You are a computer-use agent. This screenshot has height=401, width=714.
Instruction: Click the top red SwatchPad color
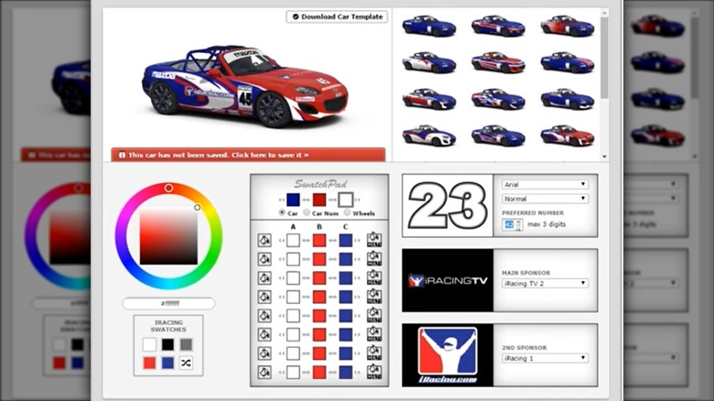pyautogui.click(x=319, y=200)
